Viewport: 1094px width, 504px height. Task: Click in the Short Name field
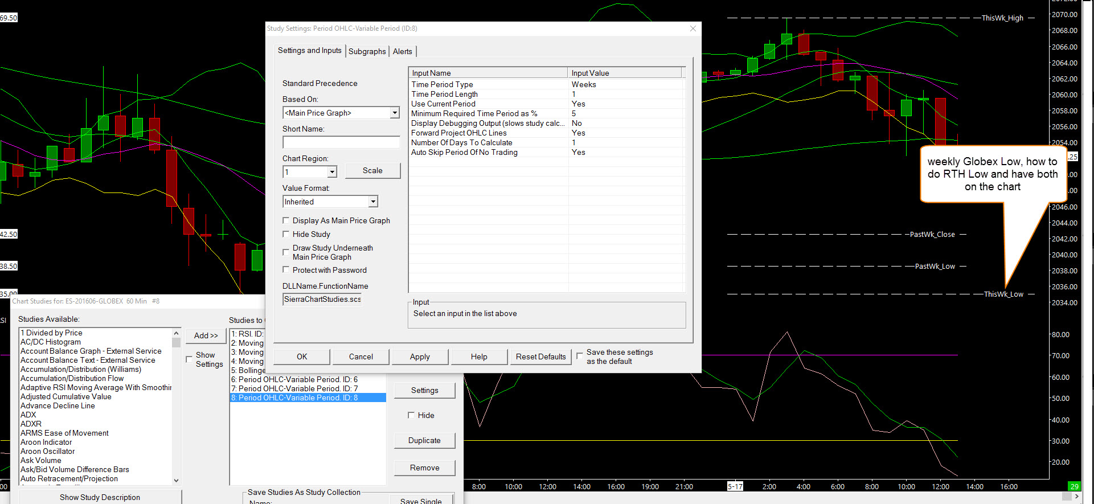(341, 142)
